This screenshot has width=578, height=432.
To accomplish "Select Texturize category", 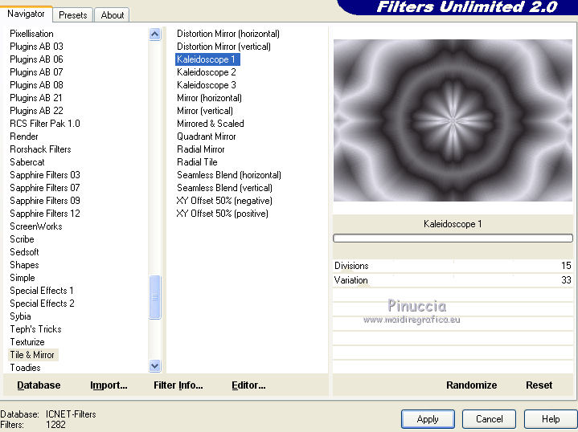I will click(27, 342).
